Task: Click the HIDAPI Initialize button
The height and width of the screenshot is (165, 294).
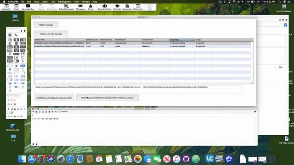Action: point(46,25)
